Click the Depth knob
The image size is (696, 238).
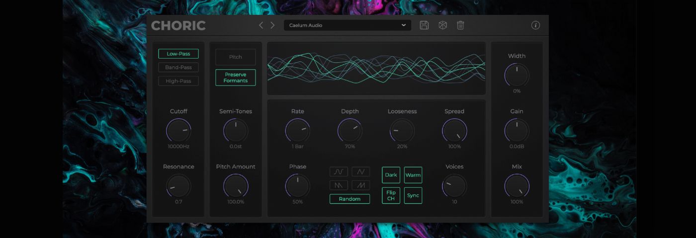coord(349,131)
